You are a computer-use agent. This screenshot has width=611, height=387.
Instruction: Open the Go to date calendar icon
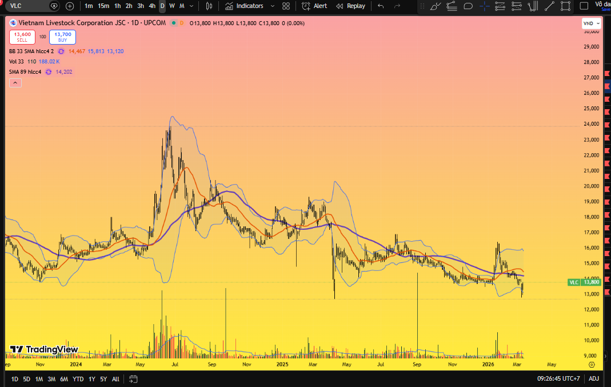133,379
